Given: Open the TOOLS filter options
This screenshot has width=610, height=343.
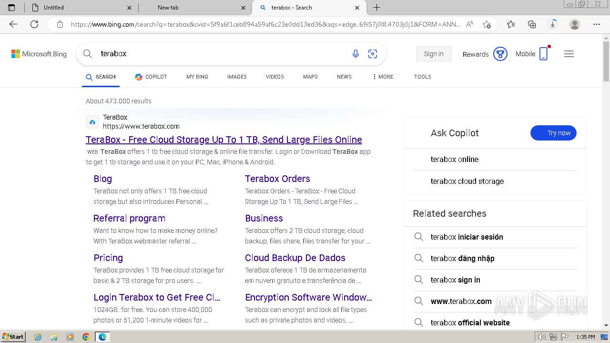Looking at the screenshot, I should point(423,77).
